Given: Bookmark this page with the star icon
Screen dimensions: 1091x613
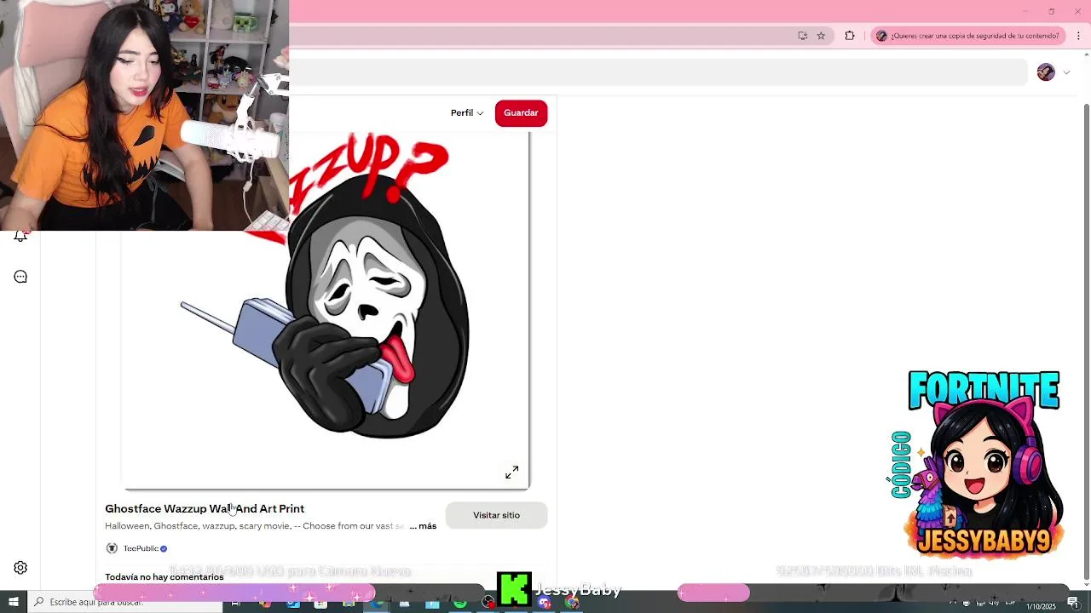Looking at the screenshot, I should coord(821,36).
